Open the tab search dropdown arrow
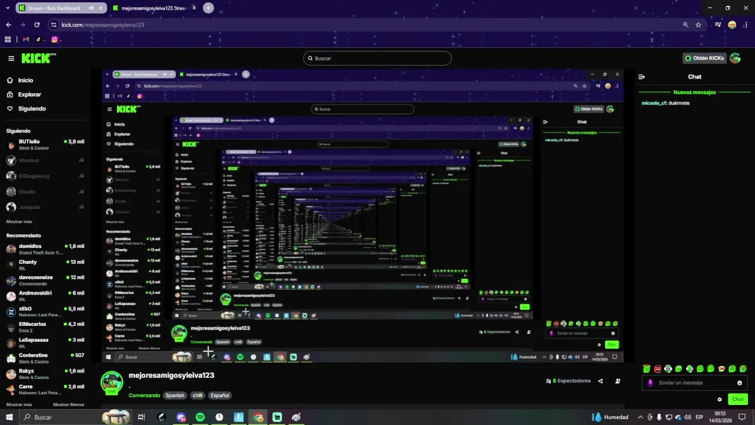The height and width of the screenshot is (425, 755). pyautogui.click(x=8, y=8)
